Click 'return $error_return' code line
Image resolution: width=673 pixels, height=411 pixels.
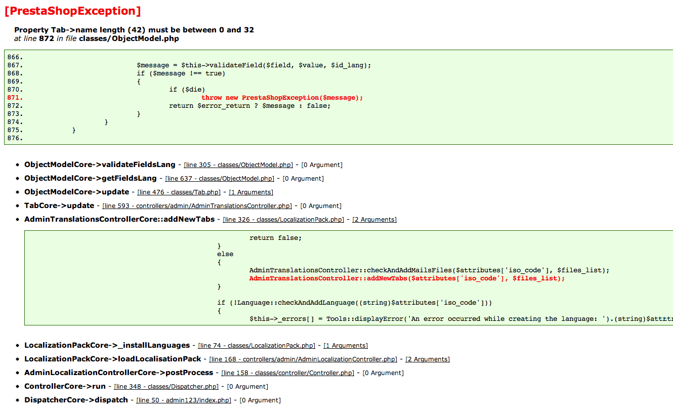point(249,106)
